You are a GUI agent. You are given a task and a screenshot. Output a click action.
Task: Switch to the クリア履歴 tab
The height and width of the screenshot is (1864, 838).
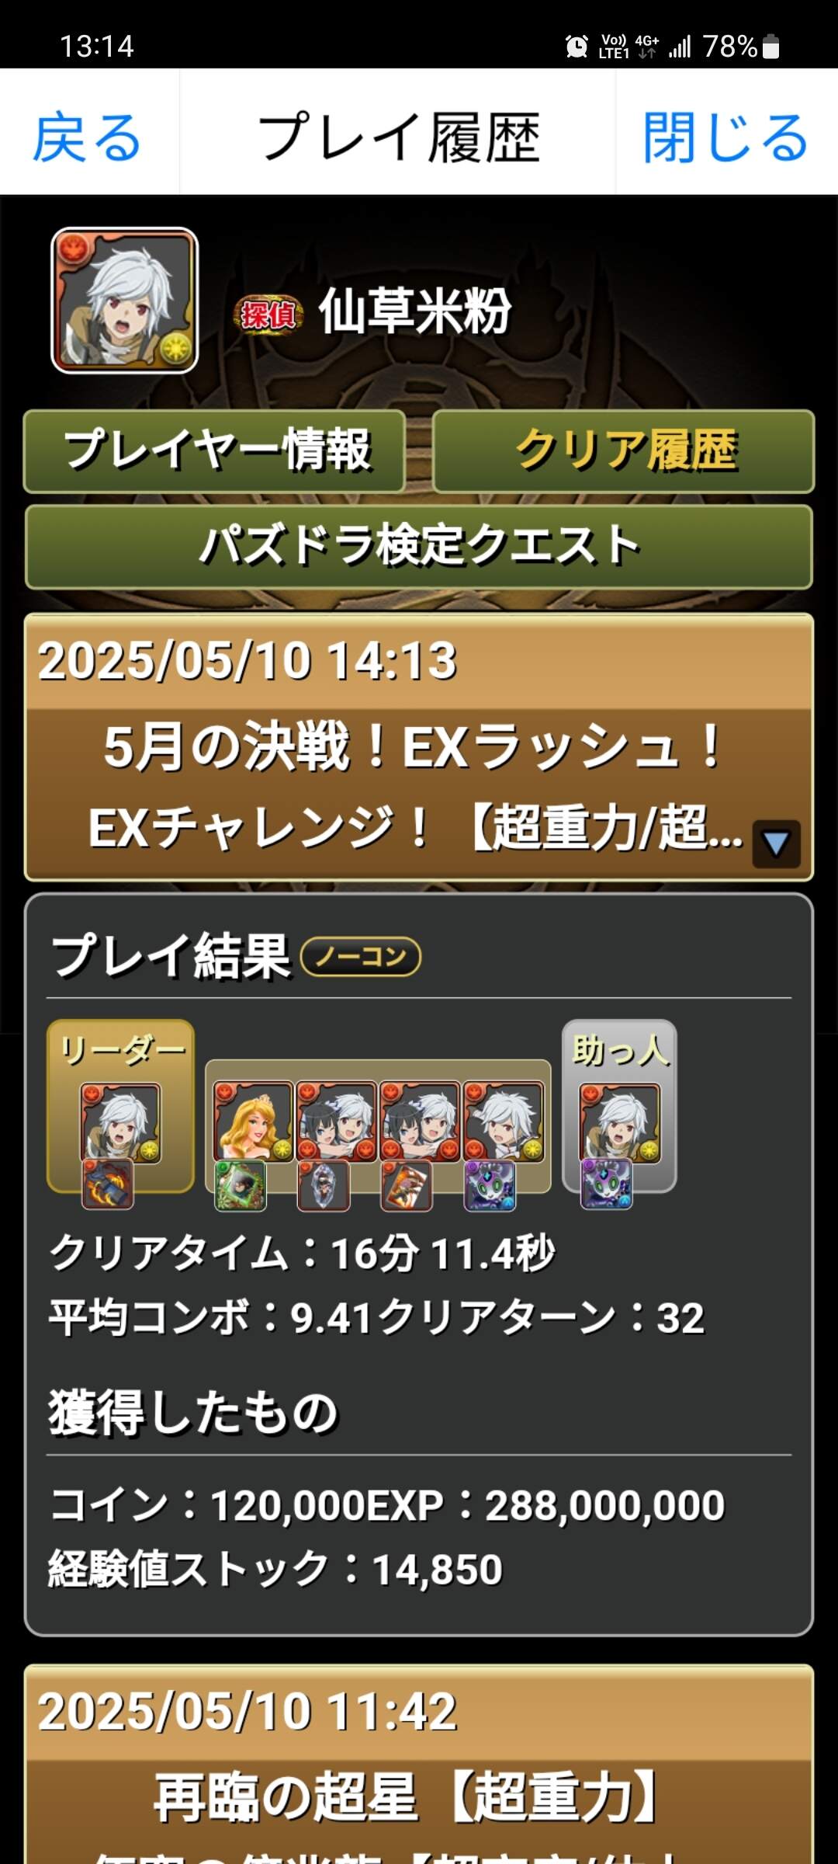click(x=623, y=451)
